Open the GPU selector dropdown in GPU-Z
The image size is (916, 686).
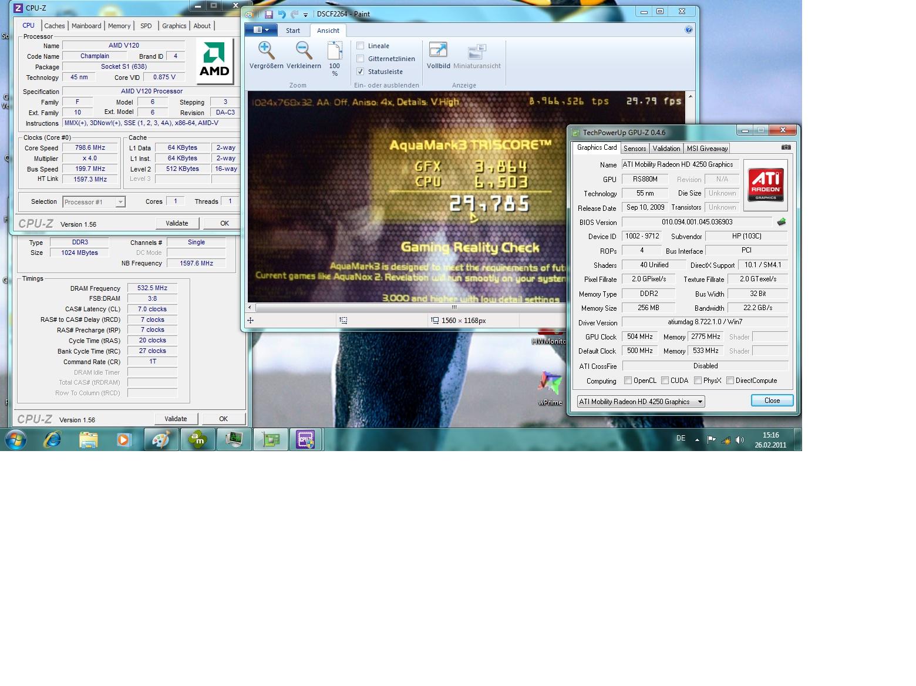click(641, 402)
